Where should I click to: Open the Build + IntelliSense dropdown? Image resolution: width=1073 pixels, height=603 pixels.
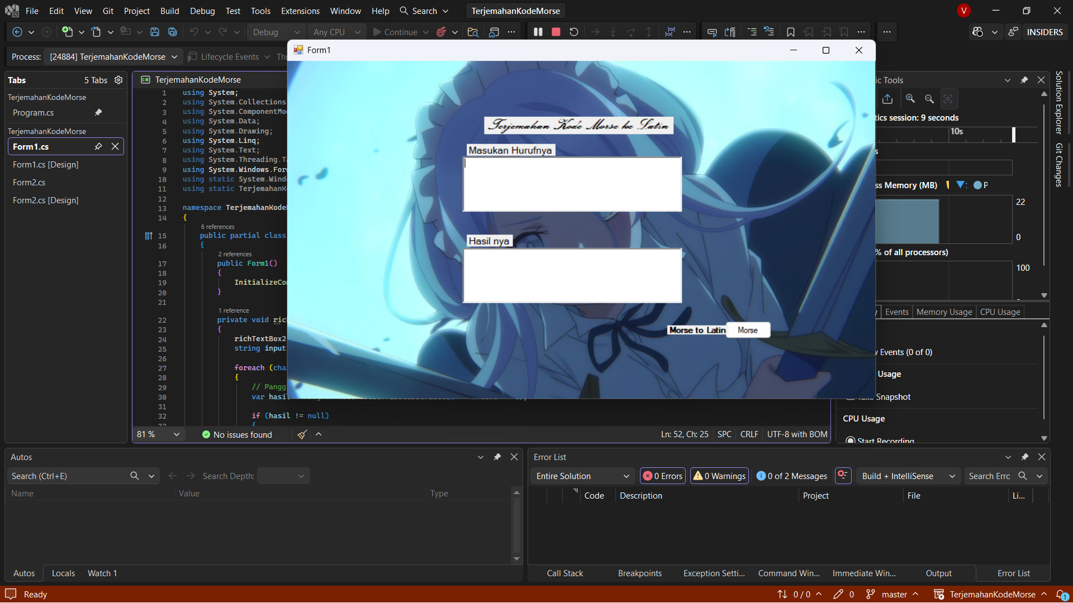tap(908, 476)
